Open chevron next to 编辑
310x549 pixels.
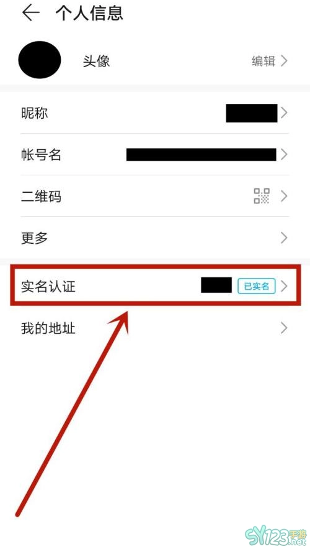click(x=284, y=61)
